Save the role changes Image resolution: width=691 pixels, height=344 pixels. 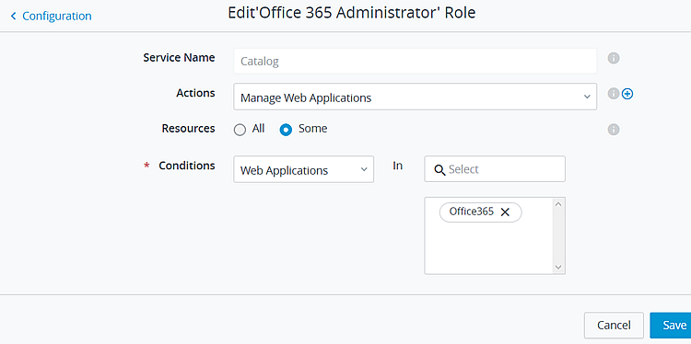tap(671, 325)
